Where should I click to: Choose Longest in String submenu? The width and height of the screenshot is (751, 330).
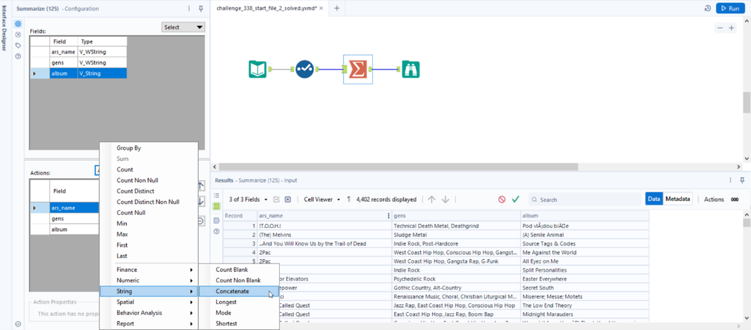[239, 302]
